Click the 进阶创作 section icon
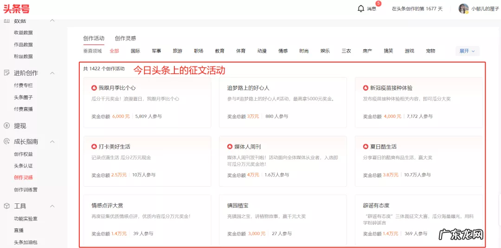 click(x=6, y=73)
